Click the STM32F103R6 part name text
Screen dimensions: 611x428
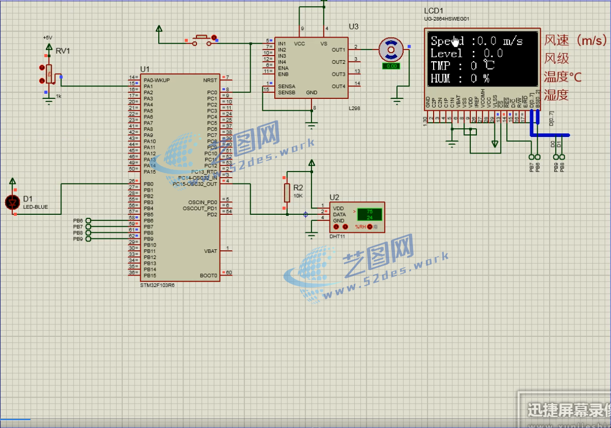click(x=157, y=285)
